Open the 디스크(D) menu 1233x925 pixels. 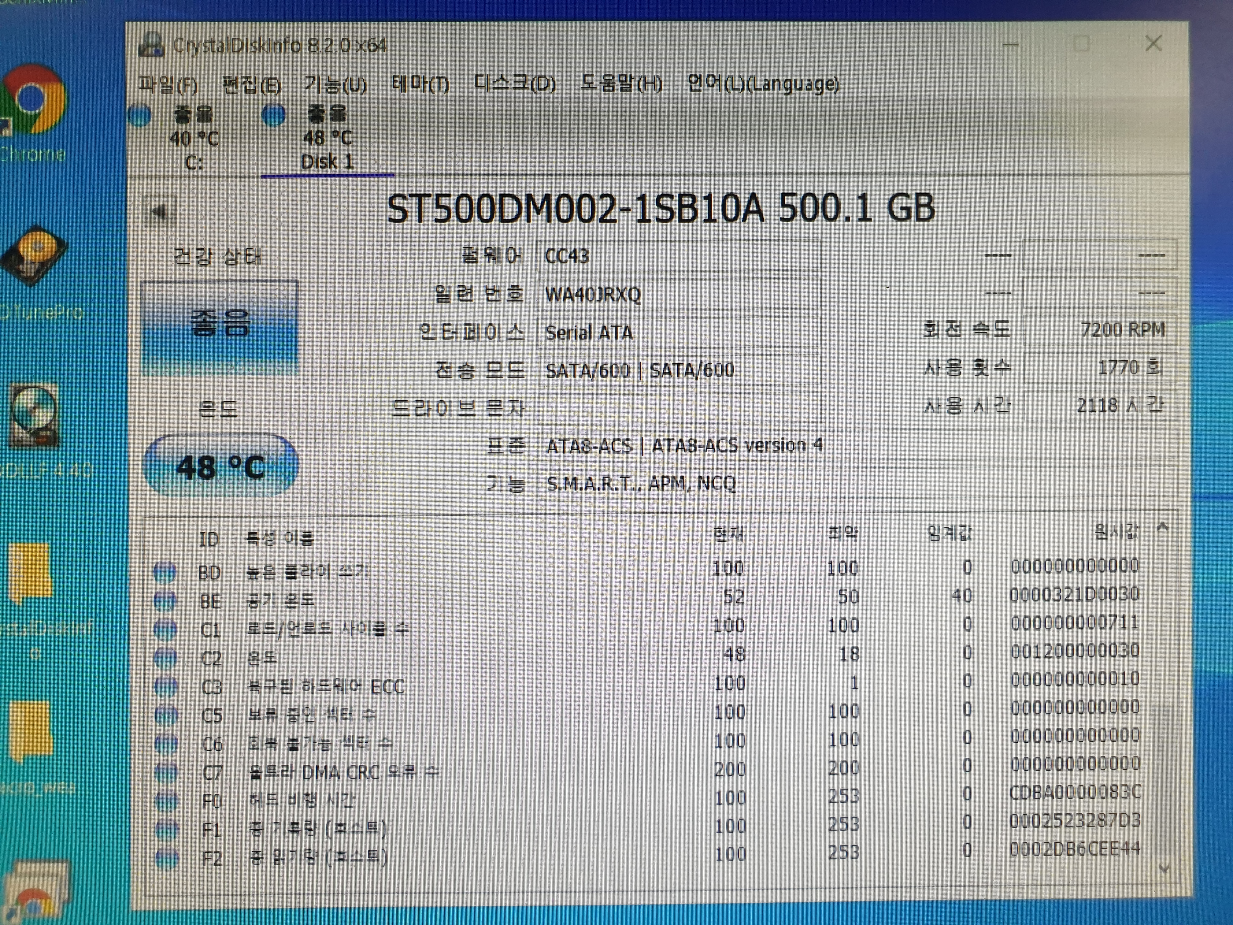(x=514, y=84)
